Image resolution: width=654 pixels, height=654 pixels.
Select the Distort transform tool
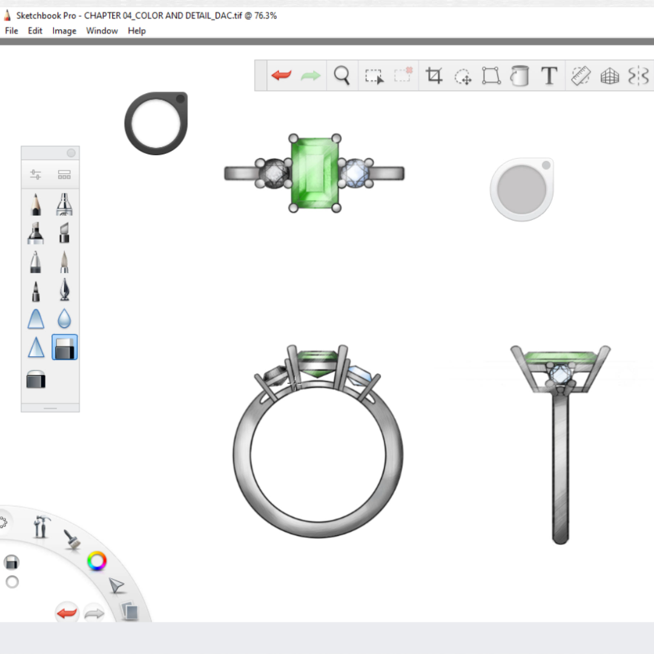pos(491,76)
